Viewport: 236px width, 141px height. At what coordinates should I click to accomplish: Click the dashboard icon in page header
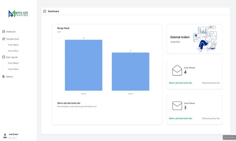click(45, 11)
